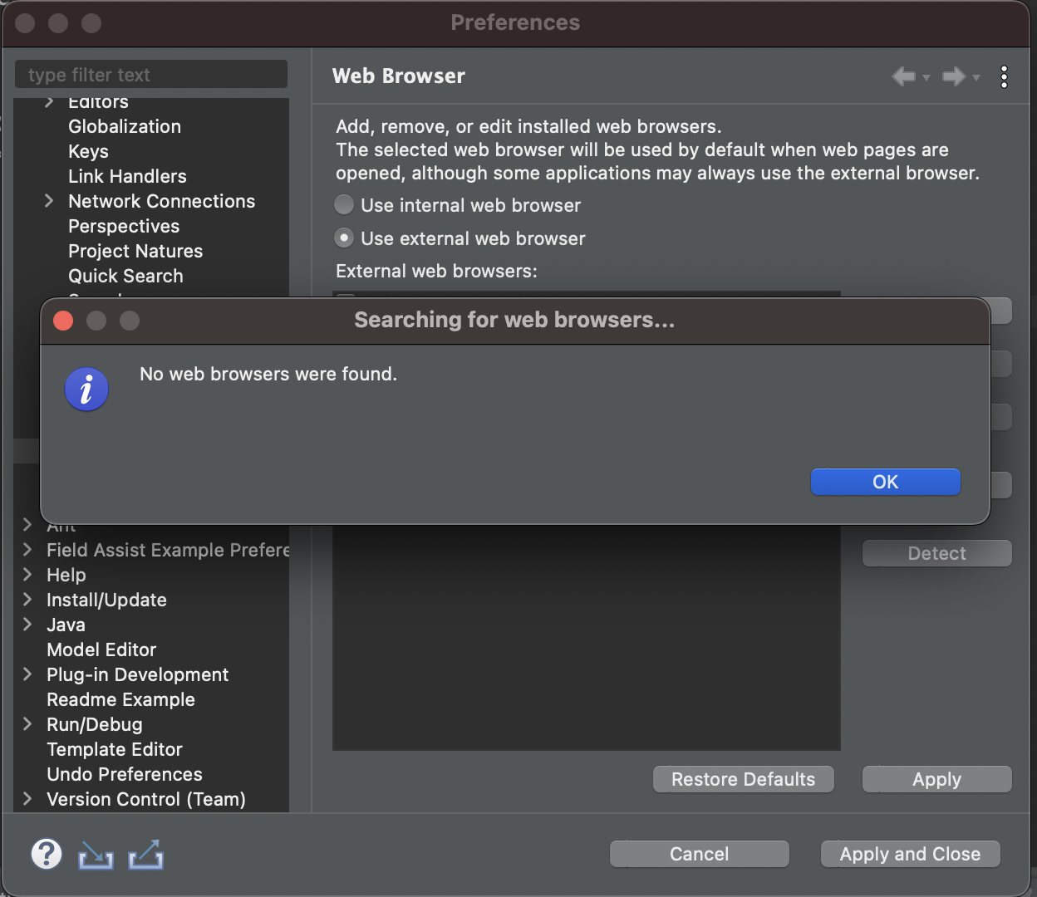This screenshot has width=1037, height=897.
Task: Expand the Install/Update section
Action: (x=26, y=600)
